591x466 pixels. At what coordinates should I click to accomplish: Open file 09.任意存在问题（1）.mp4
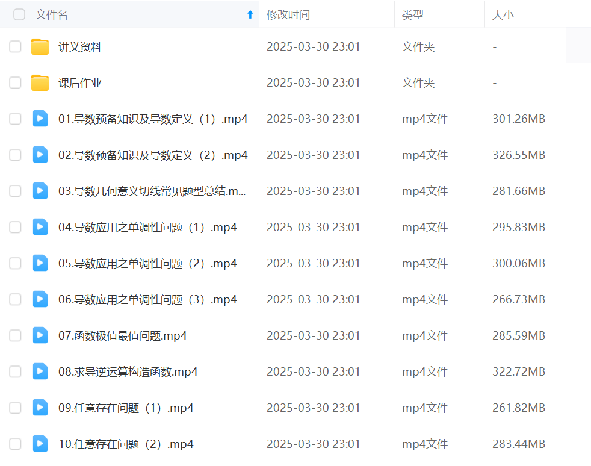pyautogui.click(x=126, y=408)
